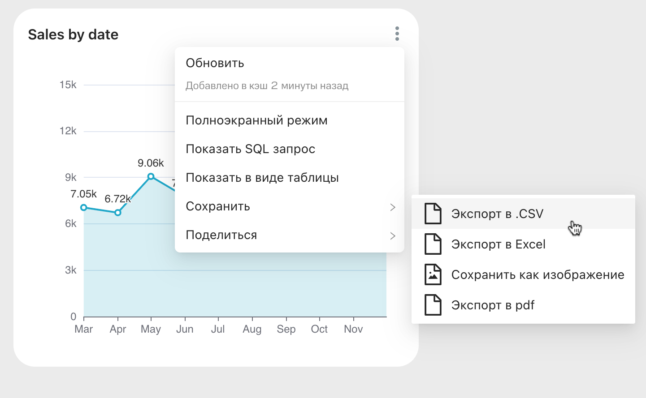This screenshot has width=646, height=398.
Task: Click the file icon beside Экспорт в Excel
Action: [x=433, y=244]
